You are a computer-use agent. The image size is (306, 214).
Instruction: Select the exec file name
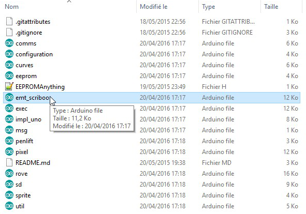pos(21,109)
